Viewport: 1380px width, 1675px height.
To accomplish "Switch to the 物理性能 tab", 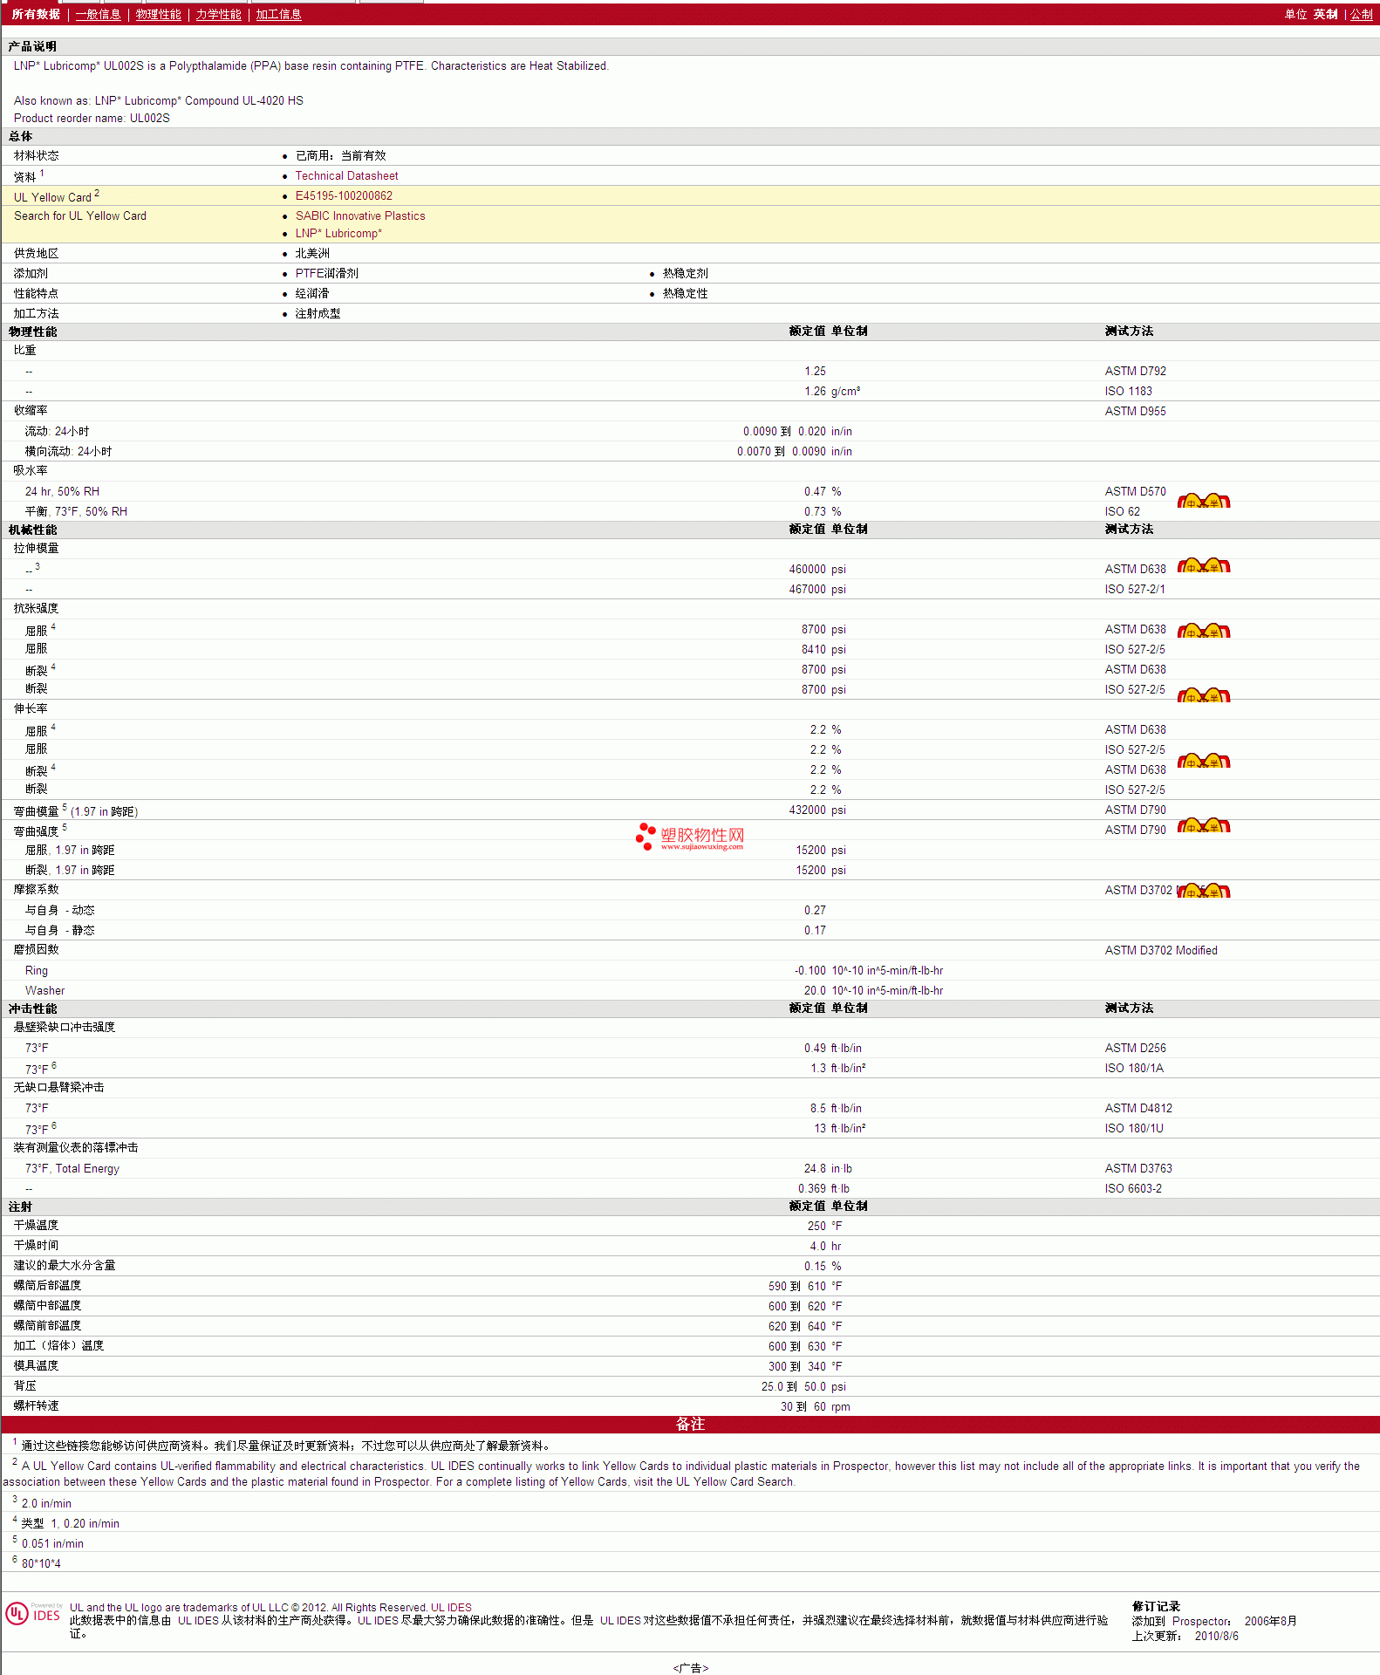I will [158, 14].
